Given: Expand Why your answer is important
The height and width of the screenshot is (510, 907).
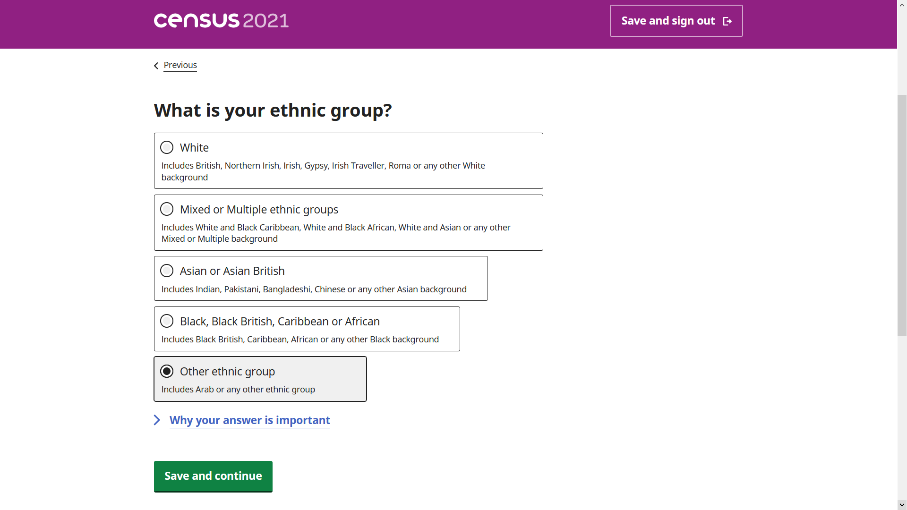Looking at the screenshot, I should point(249,420).
